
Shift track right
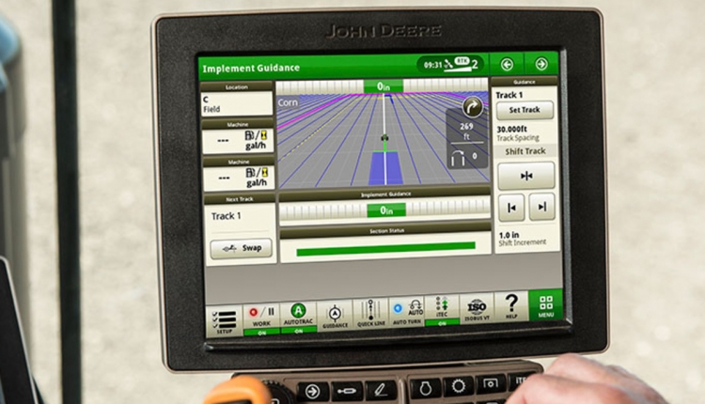tap(541, 207)
